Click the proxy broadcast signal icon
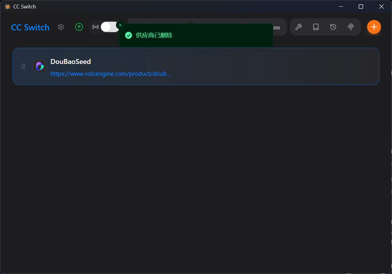Image resolution: width=392 pixels, height=274 pixels. (96, 27)
